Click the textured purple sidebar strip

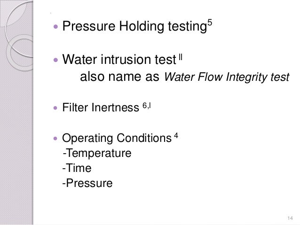[x=16, y=112]
